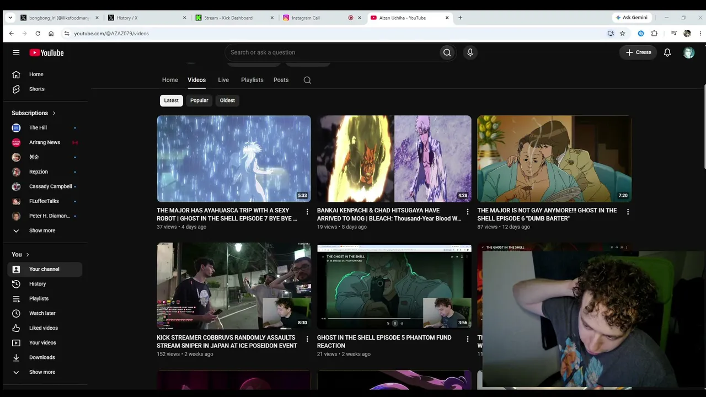This screenshot has height=397, width=706.
Task: Open the browser extensions puzzle icon
Action: click(654, 33)
